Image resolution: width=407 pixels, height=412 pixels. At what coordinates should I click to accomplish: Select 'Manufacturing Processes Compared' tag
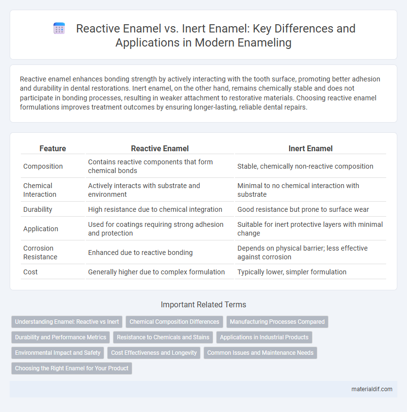coord(277,322)
